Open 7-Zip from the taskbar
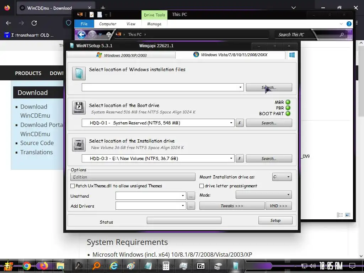 [x=200, y=266]
